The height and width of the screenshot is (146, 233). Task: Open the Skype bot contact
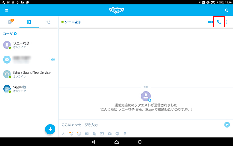click(x=29, y=89)
